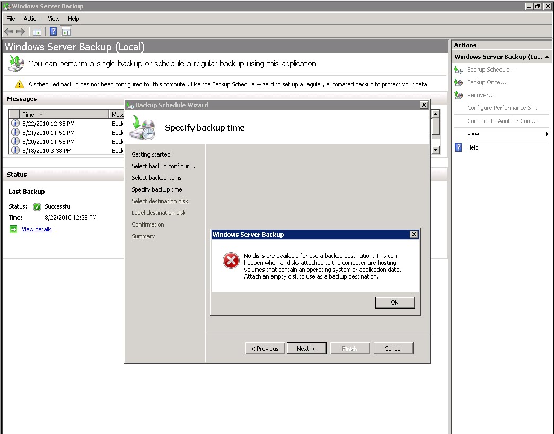Screen dimensions: 554x434
Task: Open the Help toolbar icon
Action: (x=52, y=31)
